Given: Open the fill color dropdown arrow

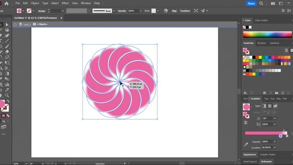Looking at the screenshot, I should pyautogui.click(x=23, y=11).
